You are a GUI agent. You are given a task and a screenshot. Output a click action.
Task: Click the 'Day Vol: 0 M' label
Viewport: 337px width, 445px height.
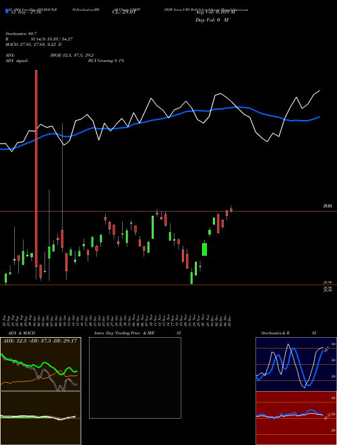(x=212, y=20)
